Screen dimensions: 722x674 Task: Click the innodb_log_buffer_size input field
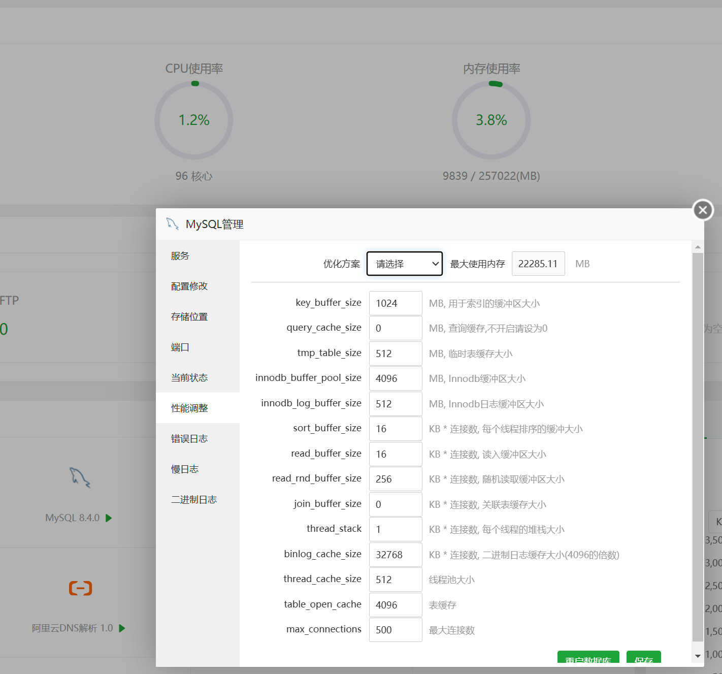396,404
